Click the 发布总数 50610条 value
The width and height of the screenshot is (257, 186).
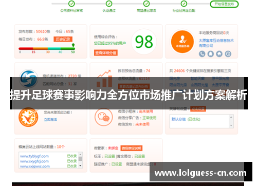click(x=43, y=31)
